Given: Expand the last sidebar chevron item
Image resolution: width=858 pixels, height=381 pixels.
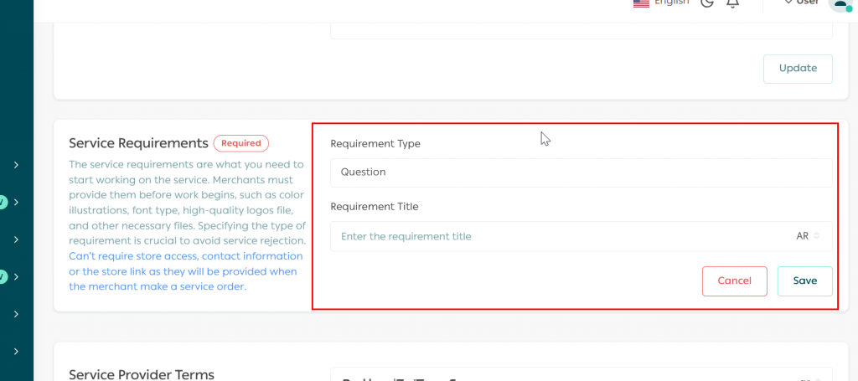Looking at the screenshot, I should pos(16,352).
